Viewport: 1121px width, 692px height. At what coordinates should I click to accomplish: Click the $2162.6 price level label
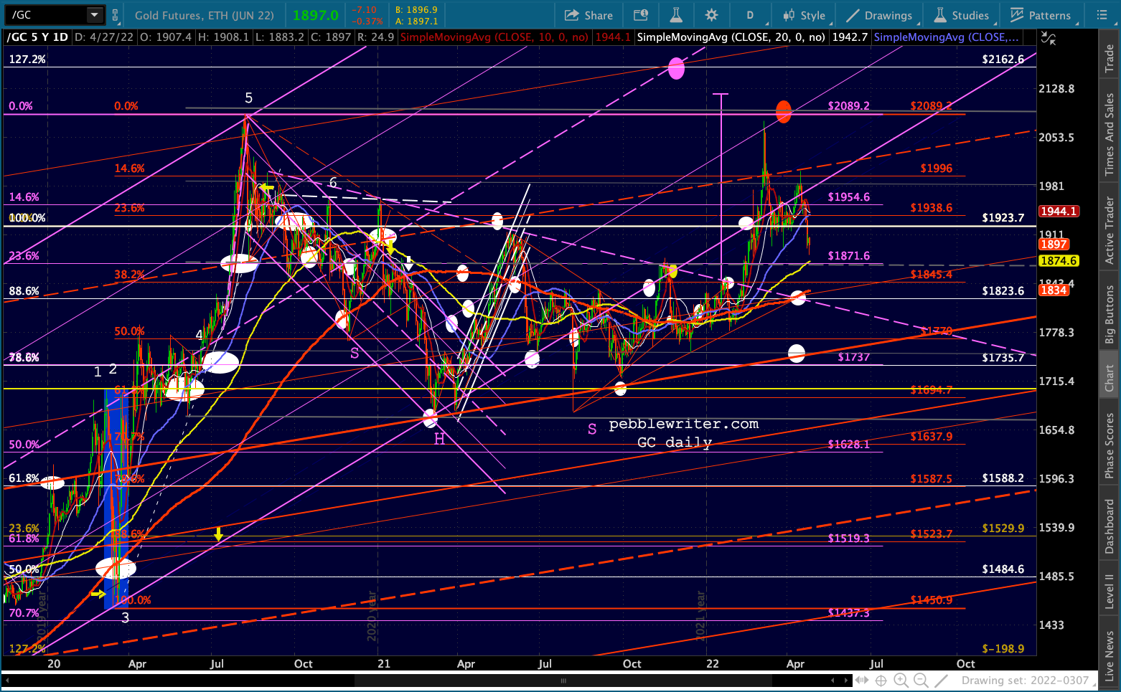(1003, 60)
